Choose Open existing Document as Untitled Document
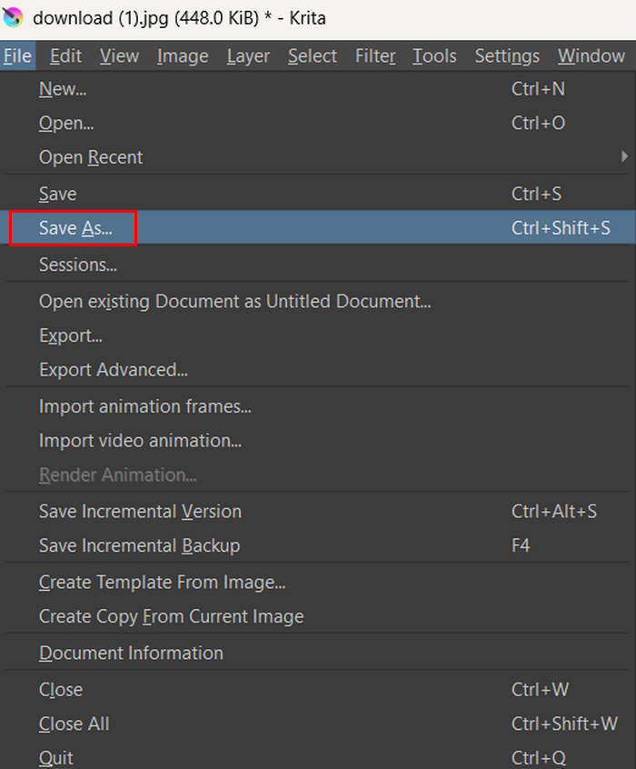The width and height of the screenshot is (636, 769). [x=318, y=302]
